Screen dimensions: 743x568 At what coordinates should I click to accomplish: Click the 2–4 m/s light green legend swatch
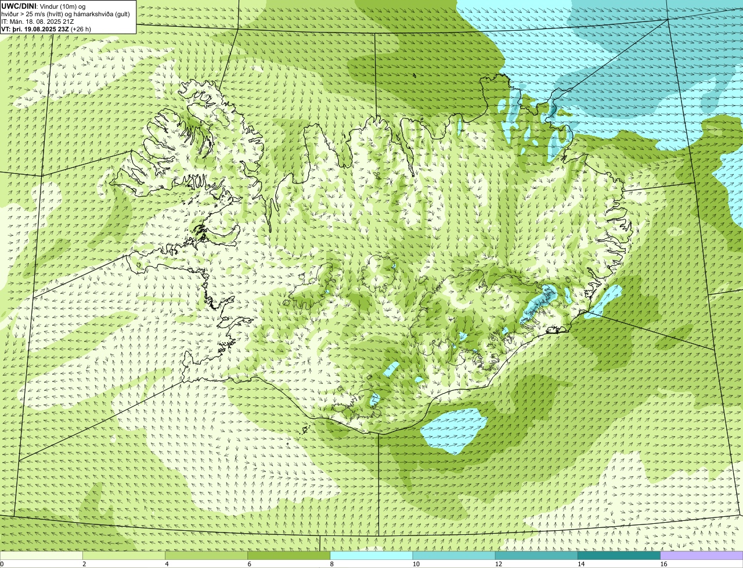pos(124,555)
